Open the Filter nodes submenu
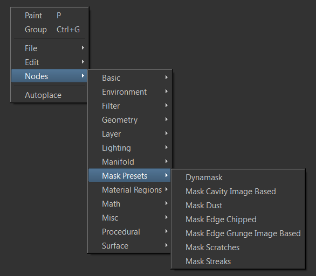The width and height of the screenshot is (316, 276). click(x=130, y=106)
